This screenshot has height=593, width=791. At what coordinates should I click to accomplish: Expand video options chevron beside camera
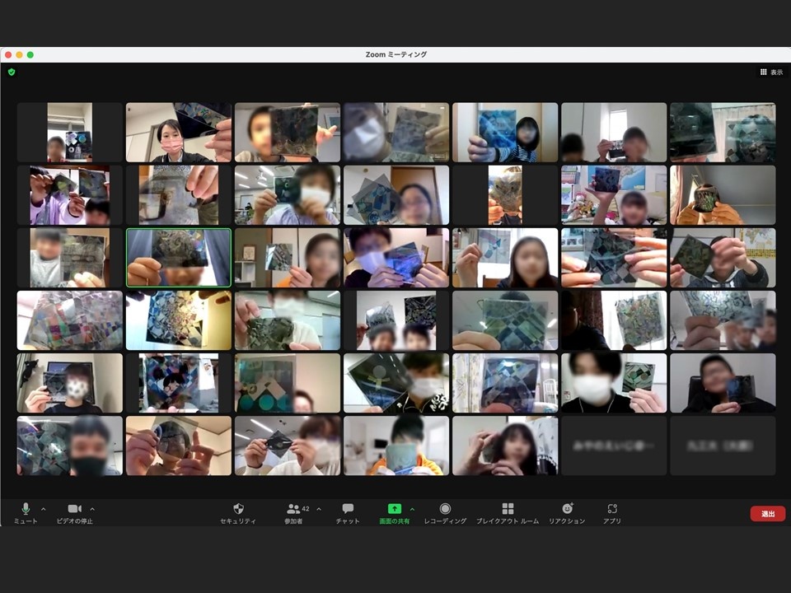click(92, 509)
